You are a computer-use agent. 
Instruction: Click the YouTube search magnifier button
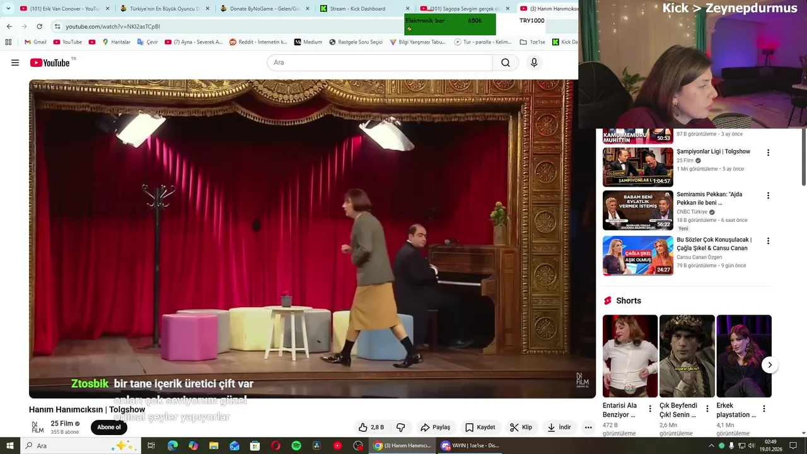coord(506,62)
